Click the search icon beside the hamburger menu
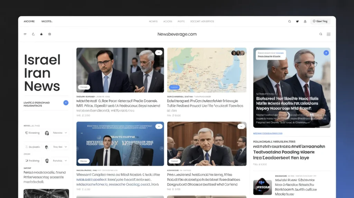Image resolution: width=354 pixels, height=198 pixels. (x=321, y=34)
